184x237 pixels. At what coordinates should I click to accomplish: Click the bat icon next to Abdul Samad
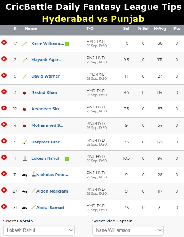click(x=34, y=207)
